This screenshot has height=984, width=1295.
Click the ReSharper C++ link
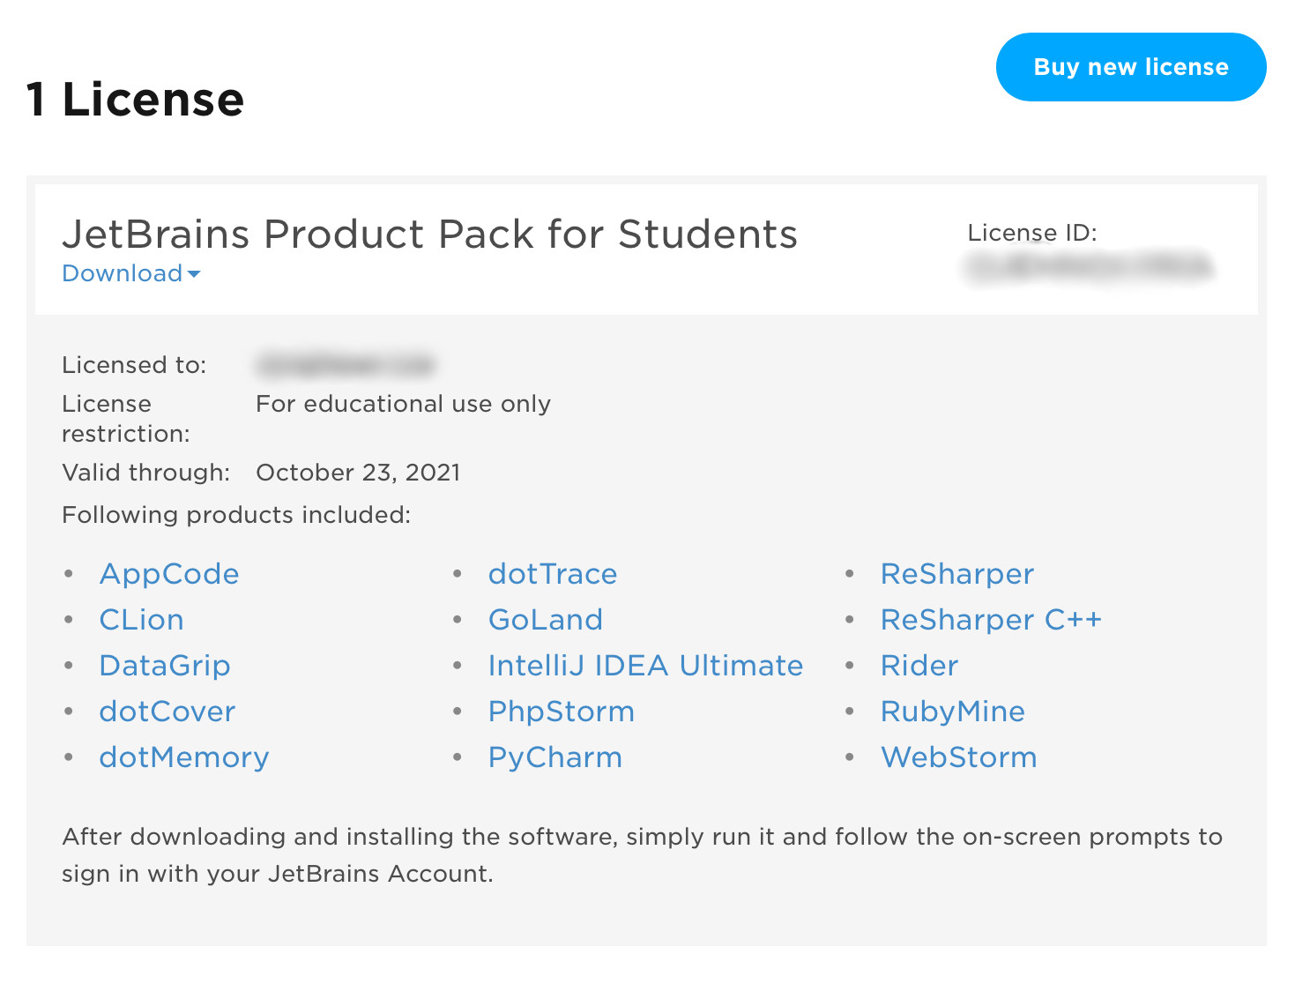click(991, 619)
